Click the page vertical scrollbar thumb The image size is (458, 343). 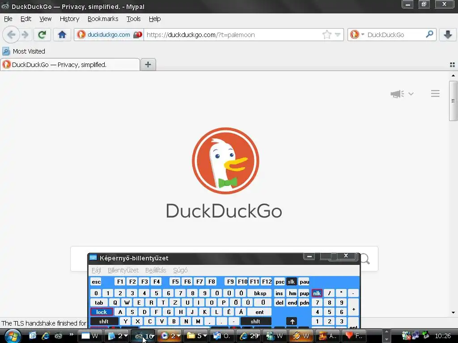point(453,101)
